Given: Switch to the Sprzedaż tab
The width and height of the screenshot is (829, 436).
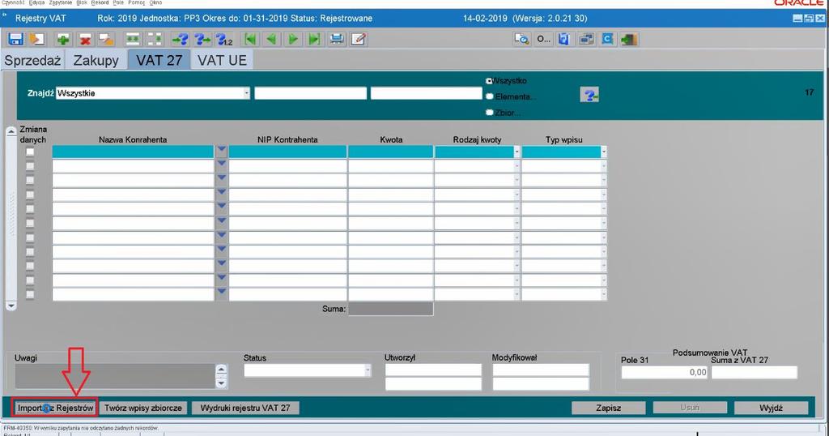Looking at the screenshot, I should (32, 60).
